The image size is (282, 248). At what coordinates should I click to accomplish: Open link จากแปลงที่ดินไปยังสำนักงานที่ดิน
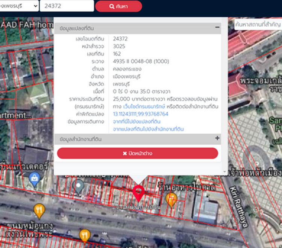coord(148,129)
